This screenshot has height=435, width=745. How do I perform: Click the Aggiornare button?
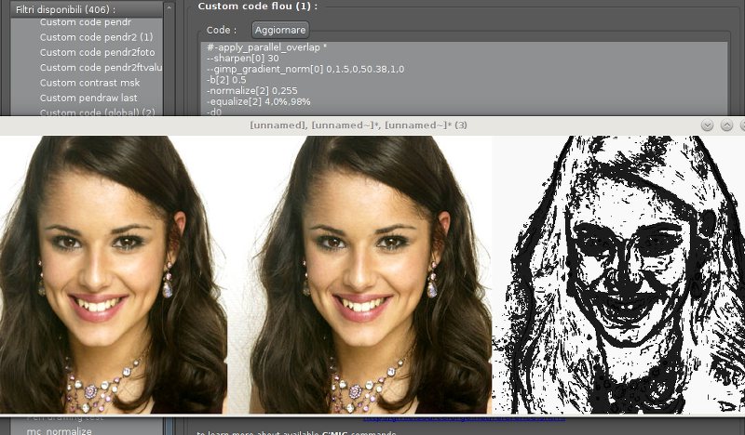point(280,30)
